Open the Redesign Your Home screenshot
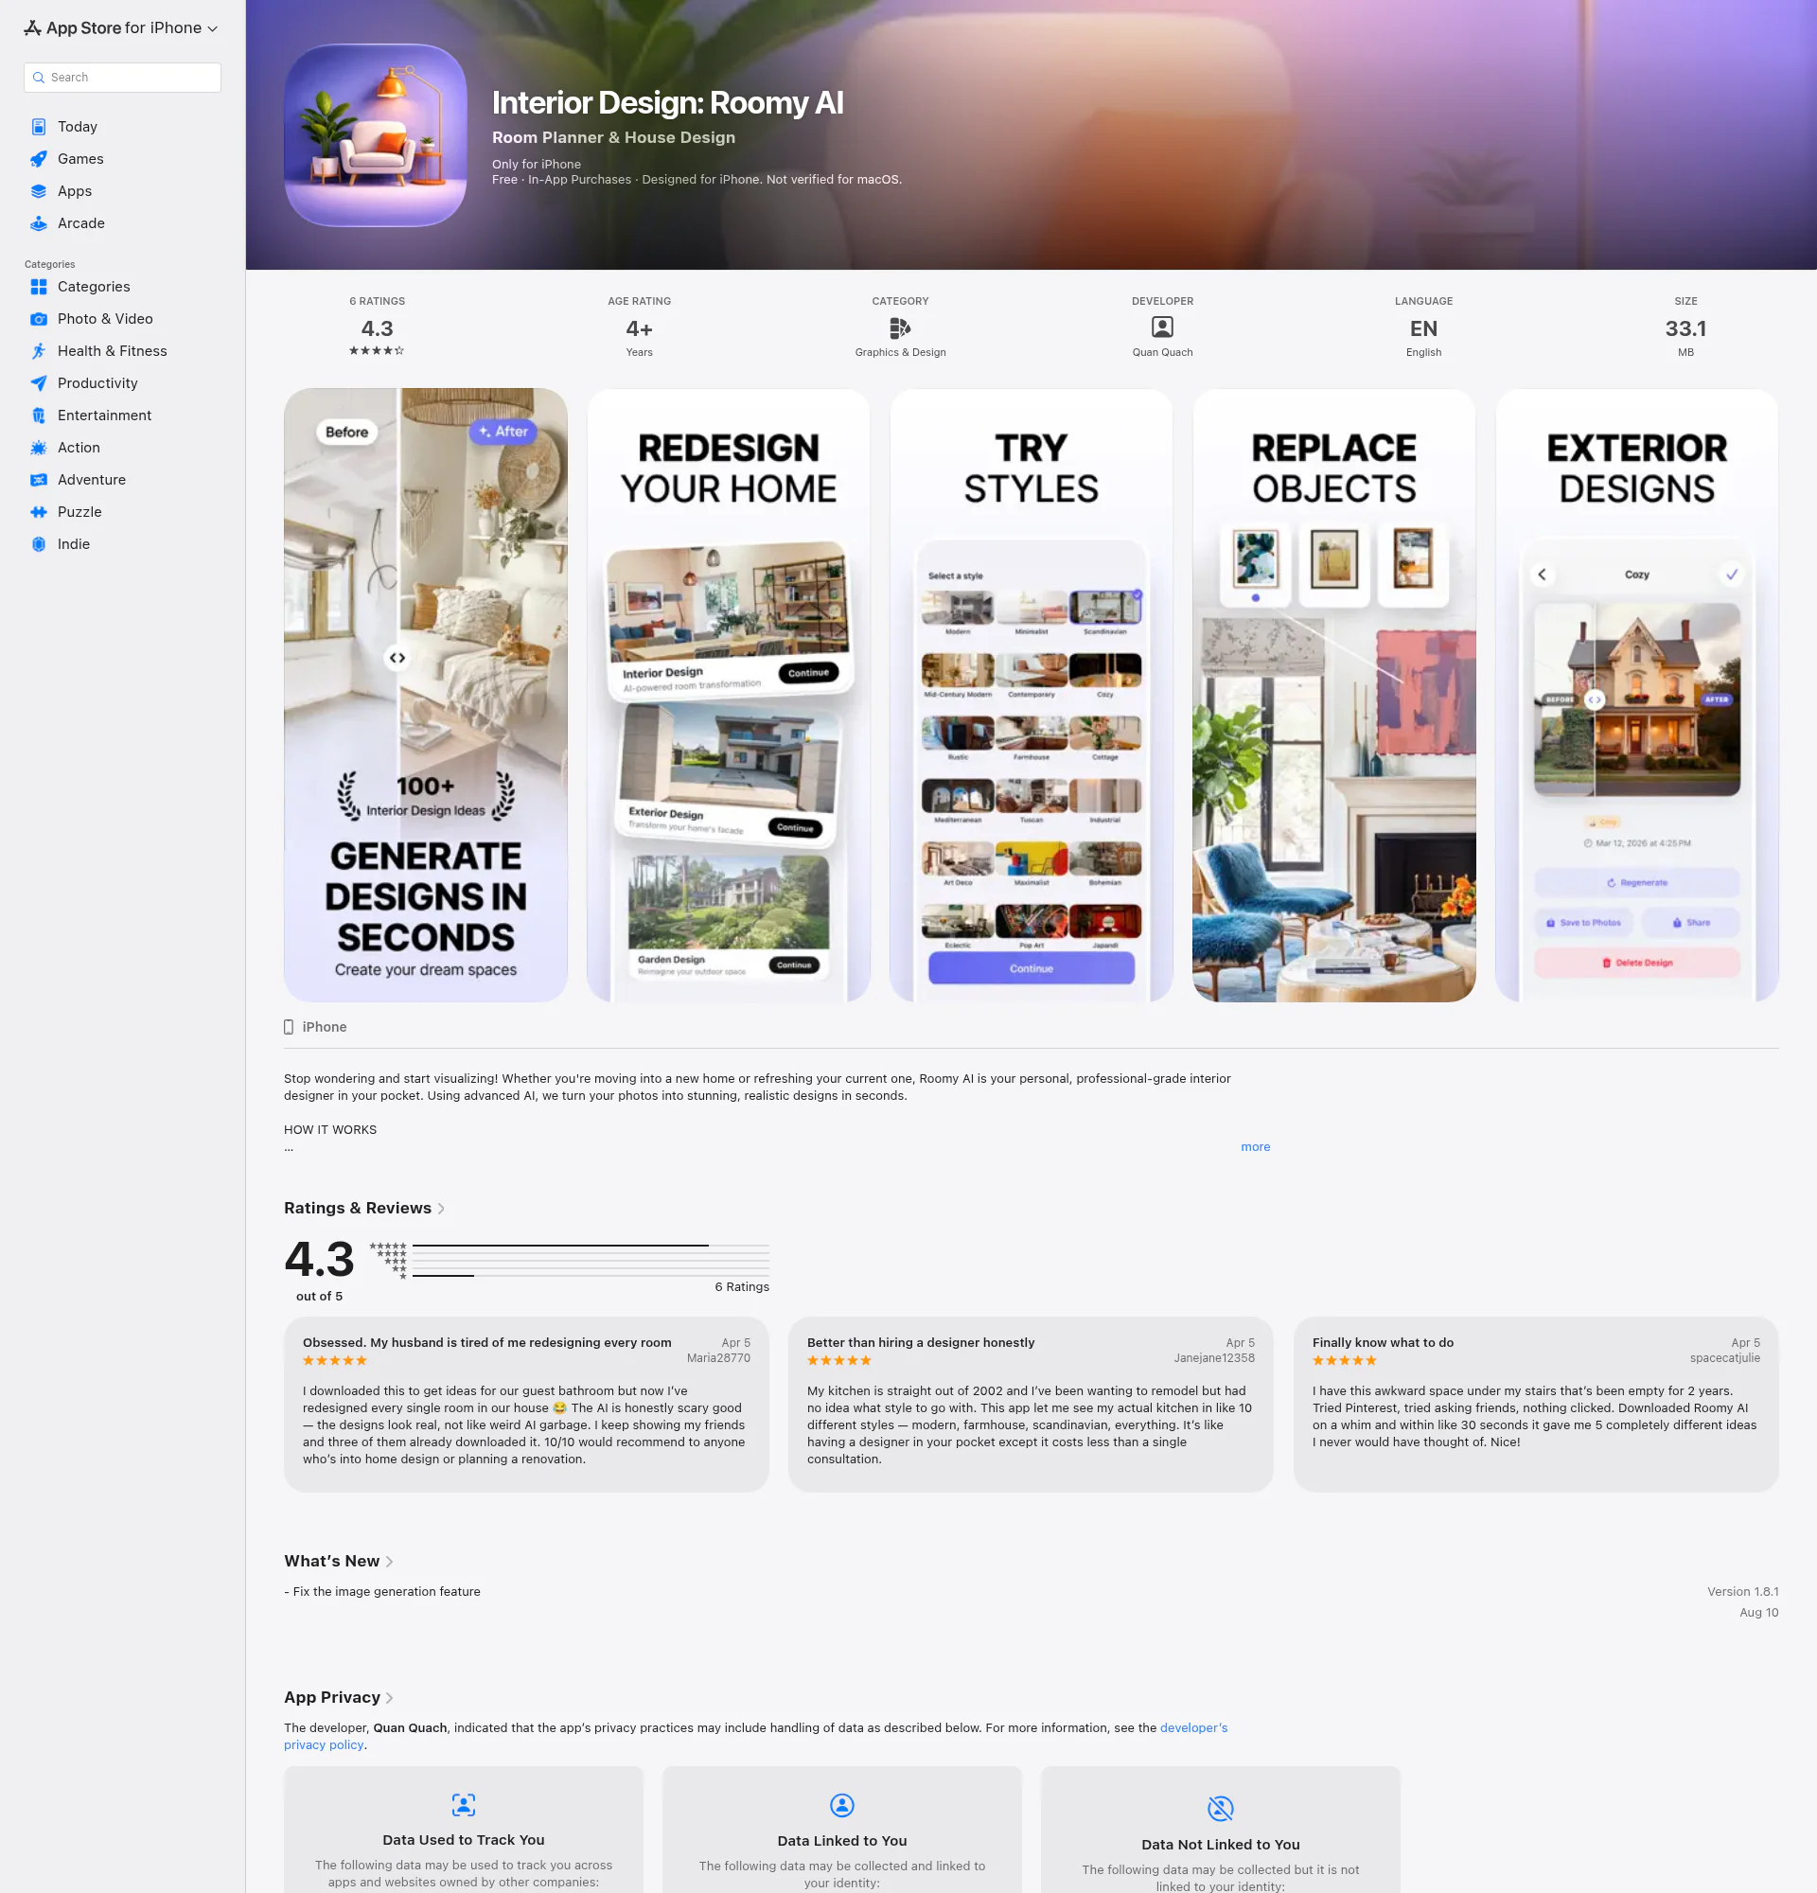This screenshot has width=1817, height=1893. tap(729, 696)
